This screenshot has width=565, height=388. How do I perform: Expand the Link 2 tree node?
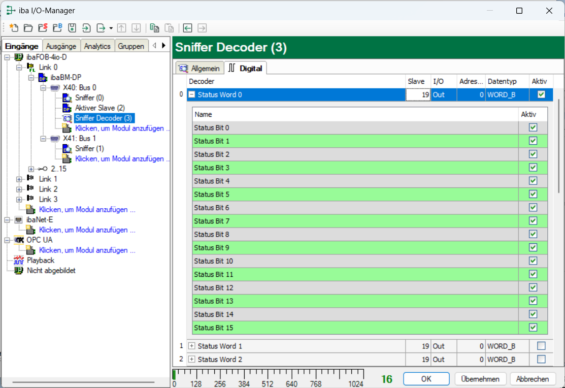click(19, 189)
